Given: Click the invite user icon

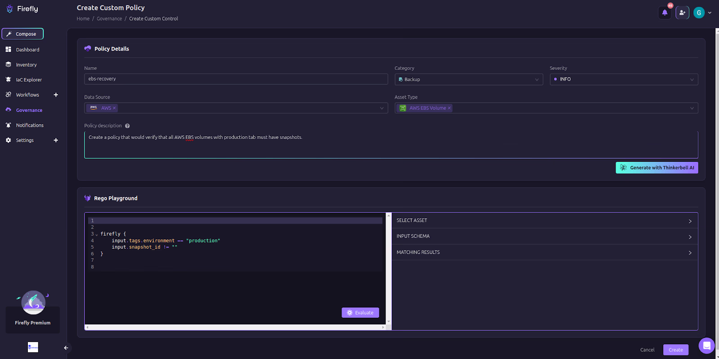Looking at the screenshot, I should 682,13.
